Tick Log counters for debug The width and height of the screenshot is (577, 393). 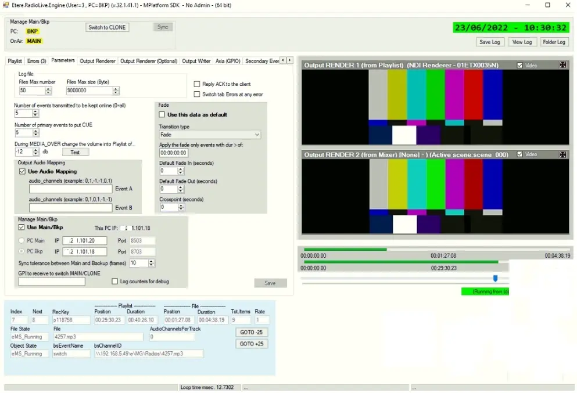pos(115,282)
